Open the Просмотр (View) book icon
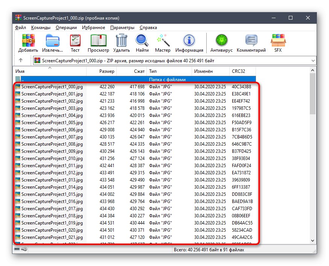 click(x=98, y=40)
